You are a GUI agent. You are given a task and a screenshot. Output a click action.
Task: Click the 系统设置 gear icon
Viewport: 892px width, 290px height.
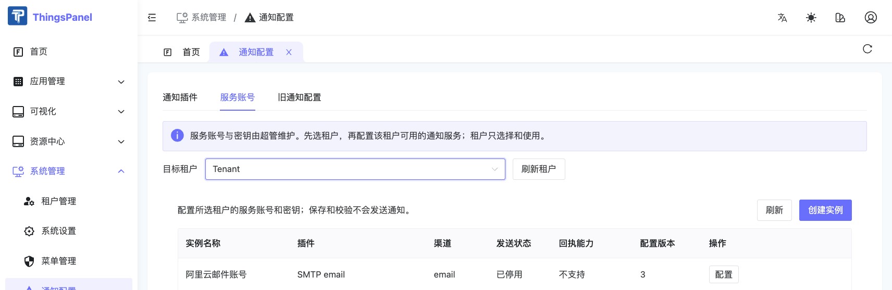pos(29,231)
